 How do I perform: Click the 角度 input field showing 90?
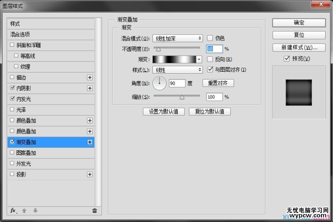(x=177, y=83)
